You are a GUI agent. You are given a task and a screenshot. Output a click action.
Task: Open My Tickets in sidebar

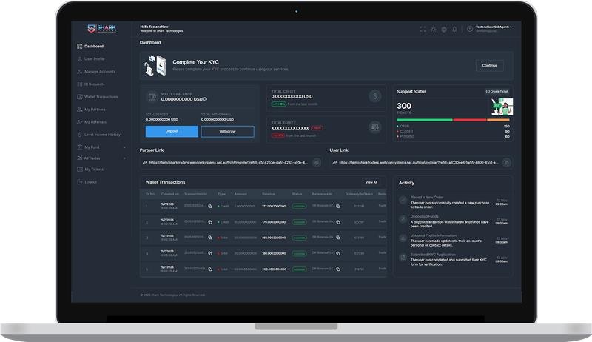point(94,170)
